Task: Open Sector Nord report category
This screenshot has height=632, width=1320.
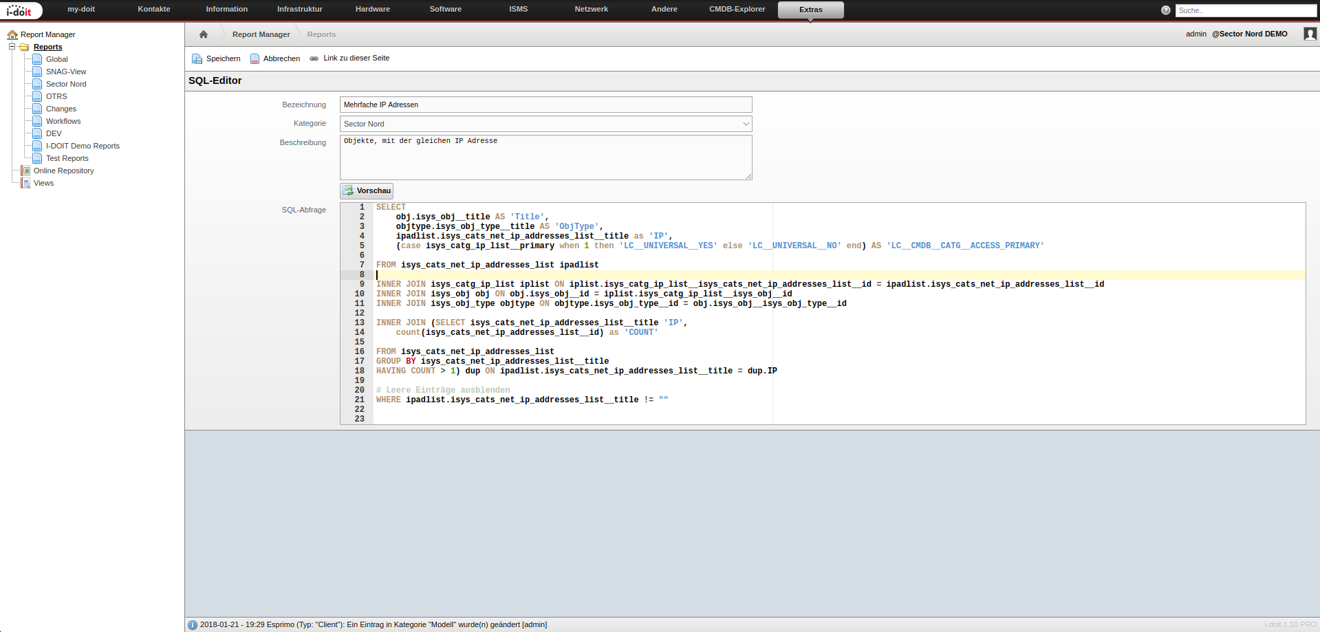Action: (66, 84)
